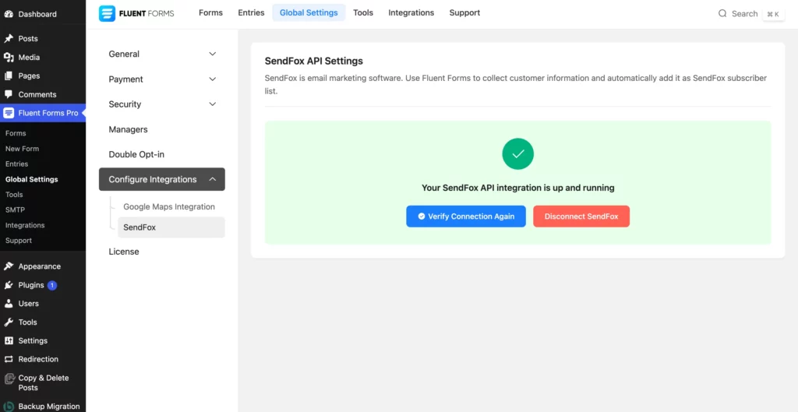Click the Media icon in sidebar
Image resolution: width=798 pixels, height=412 pixels.
[9, 58]
